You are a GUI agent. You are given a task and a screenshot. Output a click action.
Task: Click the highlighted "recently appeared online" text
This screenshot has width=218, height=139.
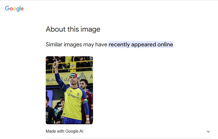141,45
